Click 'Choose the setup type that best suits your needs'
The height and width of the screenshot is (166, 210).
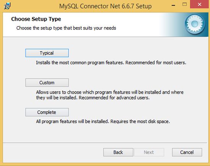click(x=66, y=28)
